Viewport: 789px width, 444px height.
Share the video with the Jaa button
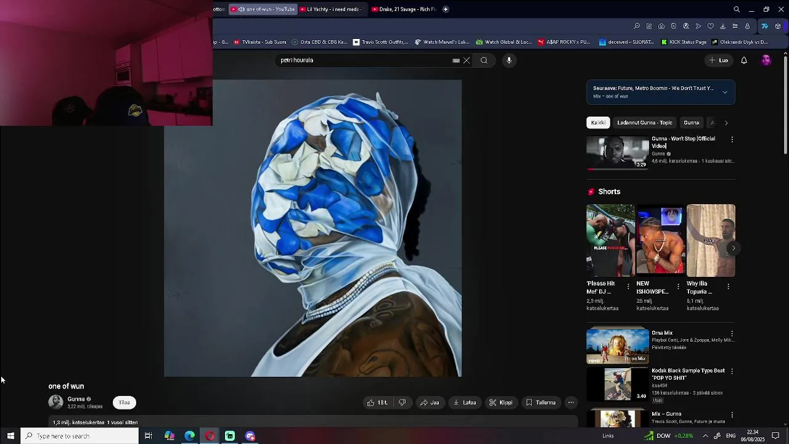430,403
